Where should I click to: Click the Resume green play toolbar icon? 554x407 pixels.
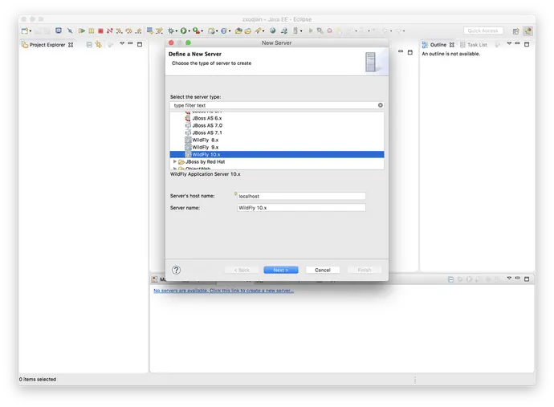[82, 31]
